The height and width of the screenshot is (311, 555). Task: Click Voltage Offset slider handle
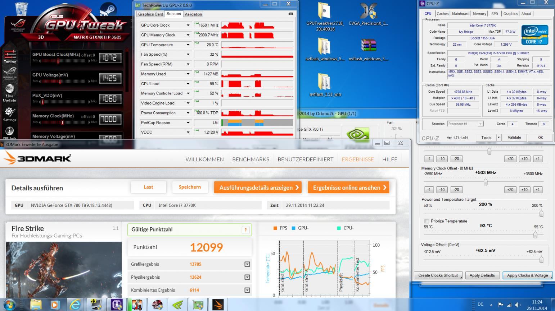(541, 259)
